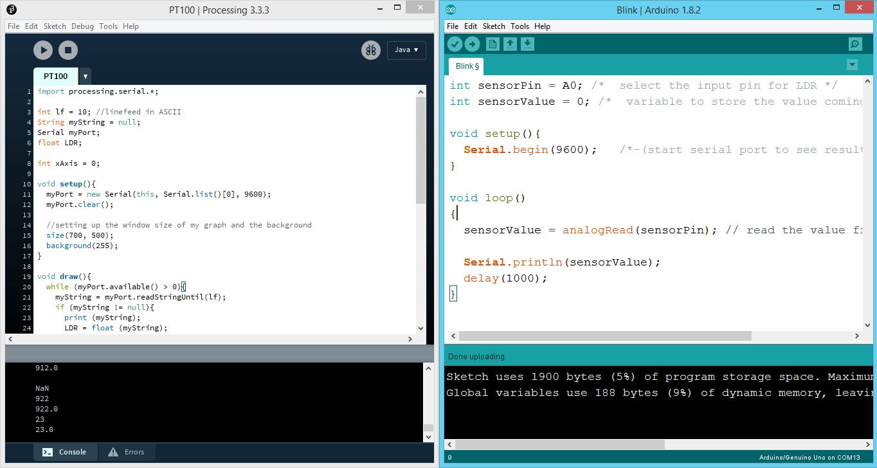Create new Arduino sketch icon
Screen dimensions: 877x468
coord(493,44)
